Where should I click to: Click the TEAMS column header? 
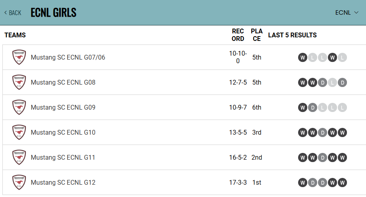[15, 35]
